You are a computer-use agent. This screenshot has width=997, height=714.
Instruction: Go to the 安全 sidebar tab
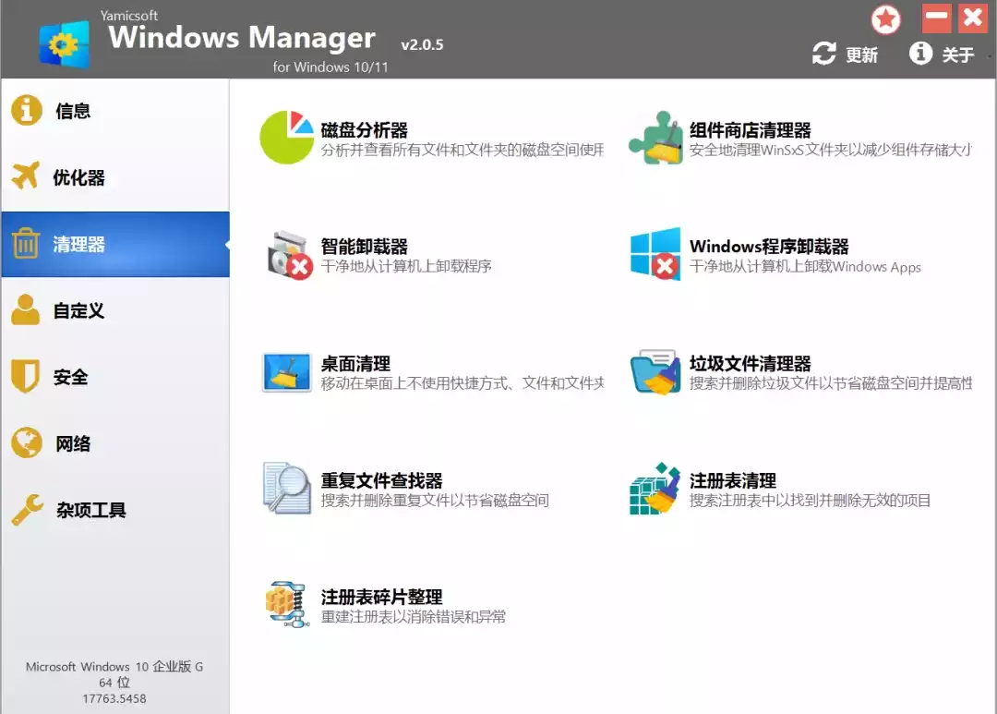(x=70, y=377)
